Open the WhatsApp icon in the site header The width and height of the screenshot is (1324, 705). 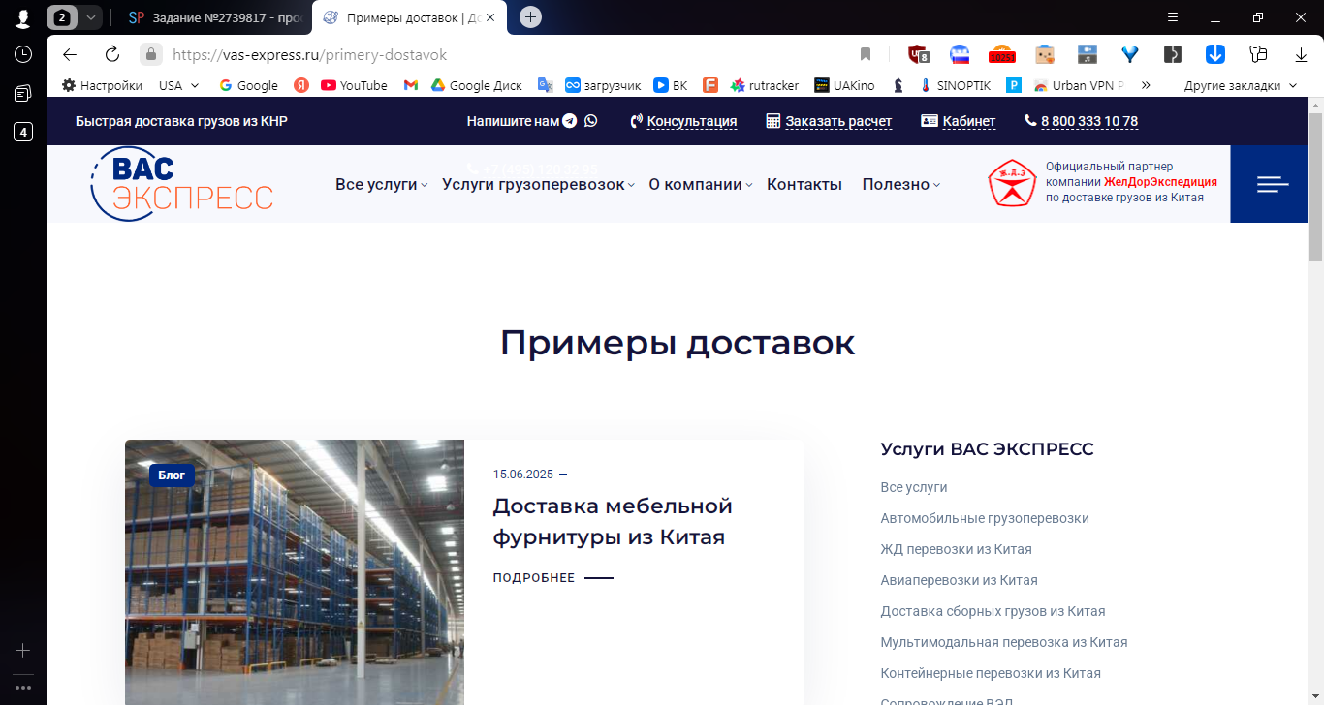click(590, 121)
